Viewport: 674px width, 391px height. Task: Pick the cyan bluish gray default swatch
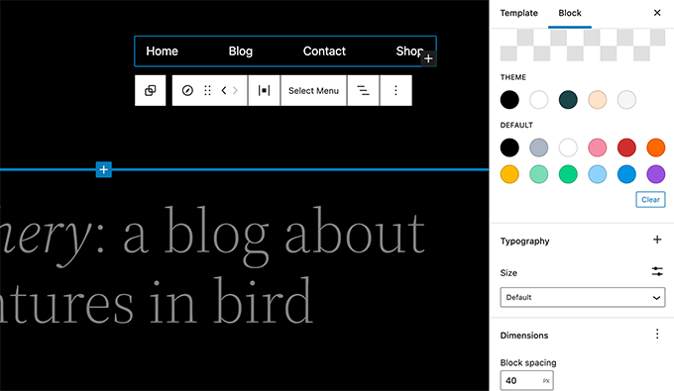point(538,147)
